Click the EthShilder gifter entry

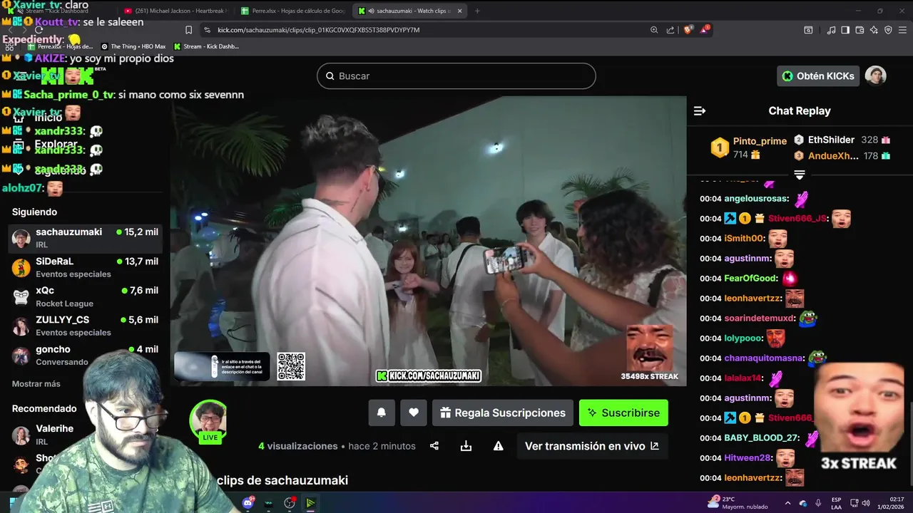[842, 140]
